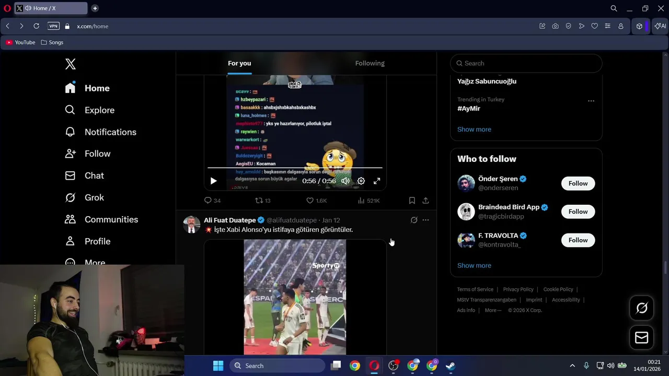Open more options on Duatepe post
Viewport: 669px width, 376px height.
425,220
